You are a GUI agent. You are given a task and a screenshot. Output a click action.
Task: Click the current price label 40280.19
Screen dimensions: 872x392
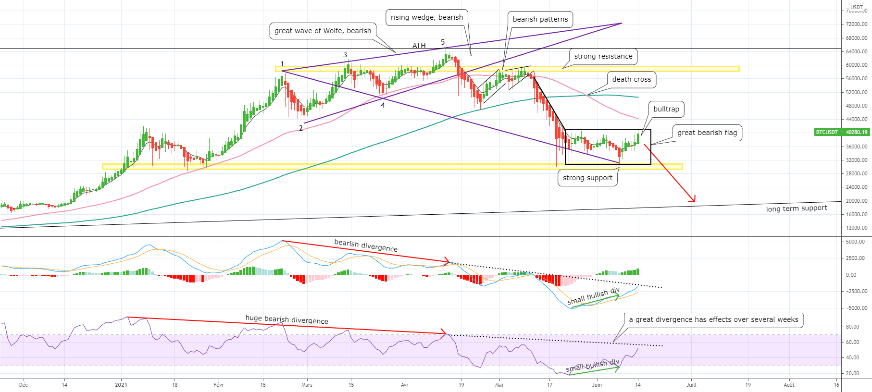point(857,132)
